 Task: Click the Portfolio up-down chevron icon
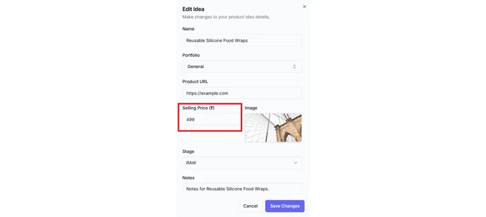click(295, 67)
